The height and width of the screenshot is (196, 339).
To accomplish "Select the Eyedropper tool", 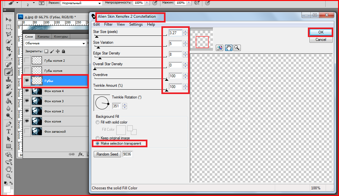I will coord(9,56).
